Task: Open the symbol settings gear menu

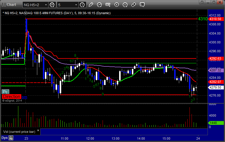Action: 52,5
